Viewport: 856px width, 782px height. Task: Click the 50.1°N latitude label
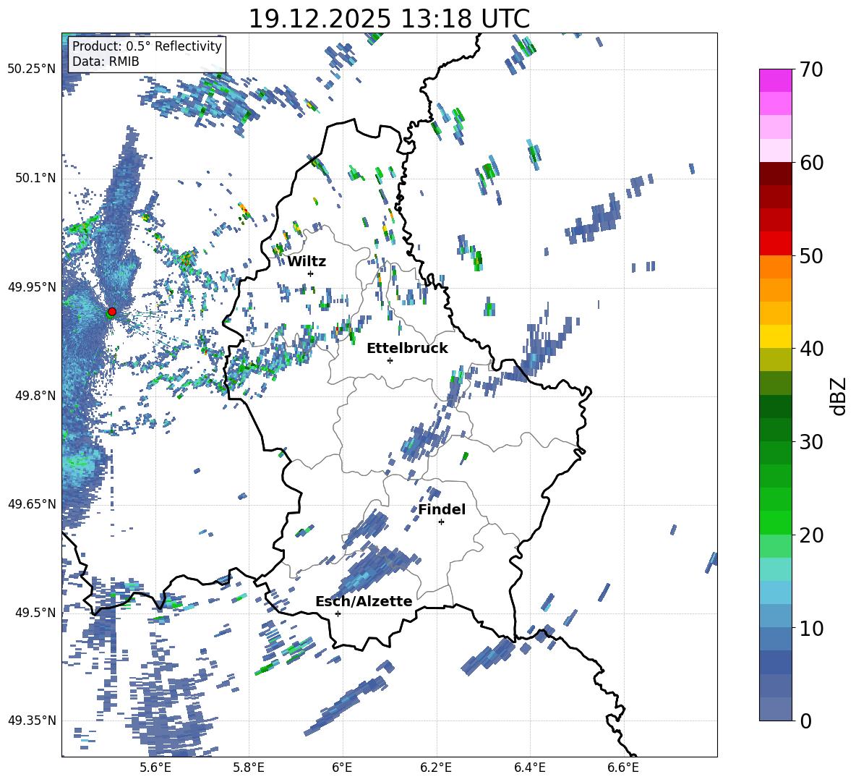click(35, 179)
